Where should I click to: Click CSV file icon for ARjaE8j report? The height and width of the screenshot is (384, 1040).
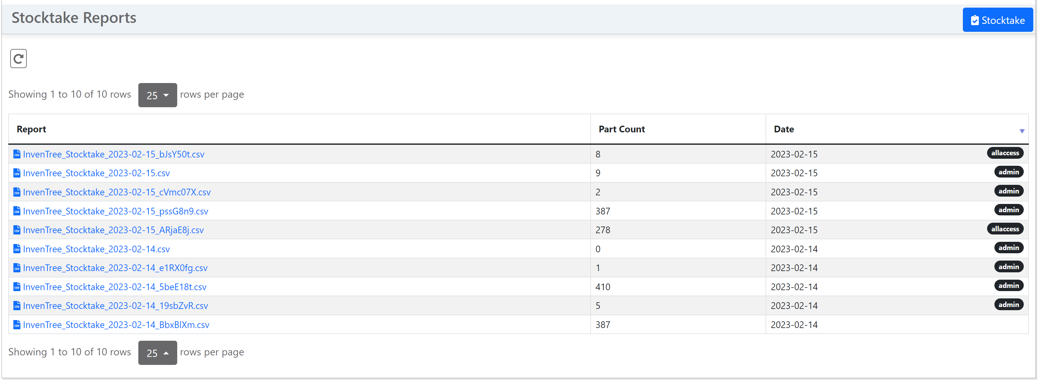(x=17, y=230)
